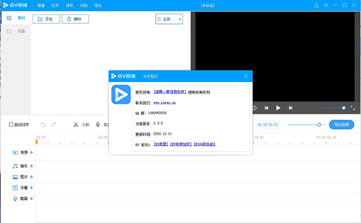The width and height of the screenshot is (361, 223).
Task: Click the 00:00:24.00 ruler label
Action: (326, 137)
